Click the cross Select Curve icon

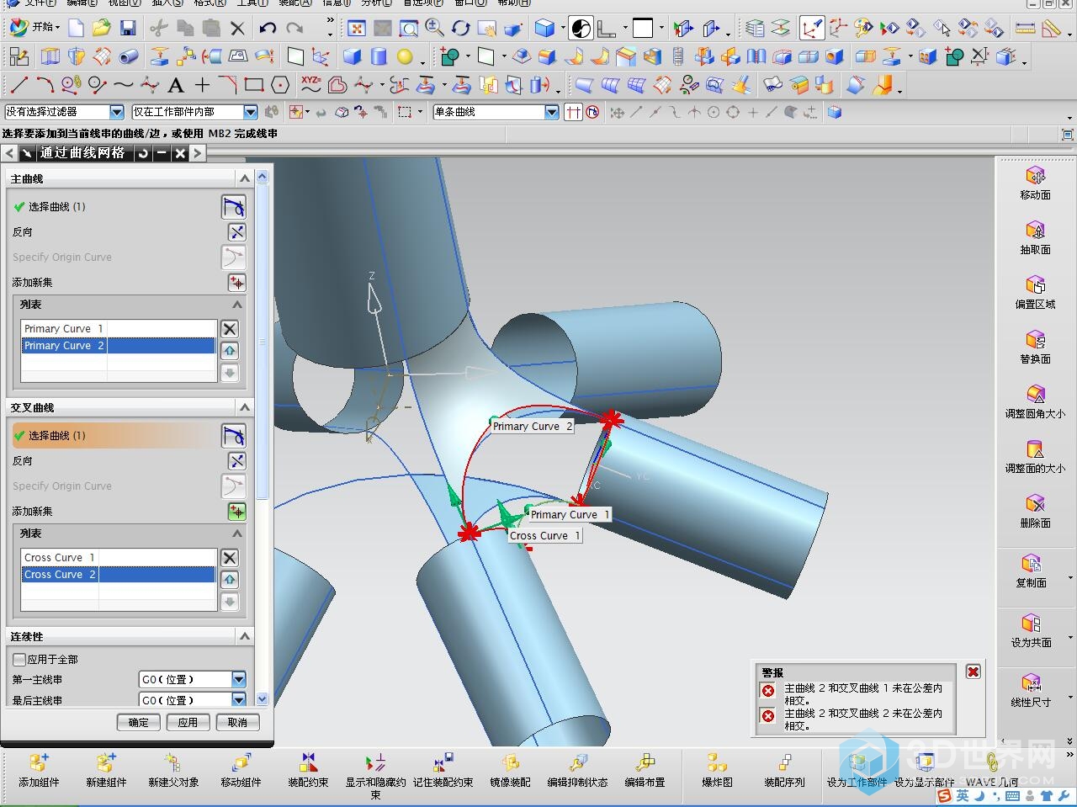pyautogui.click(x=234, y=435)
